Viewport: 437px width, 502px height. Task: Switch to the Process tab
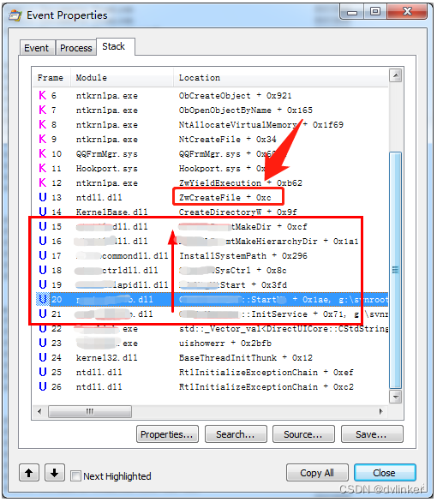(76, 48)
